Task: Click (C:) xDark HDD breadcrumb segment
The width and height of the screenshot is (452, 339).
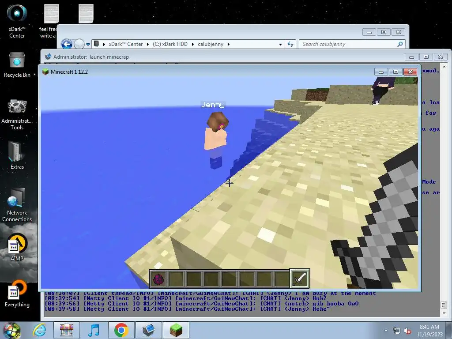Action: tap(170, 44)
